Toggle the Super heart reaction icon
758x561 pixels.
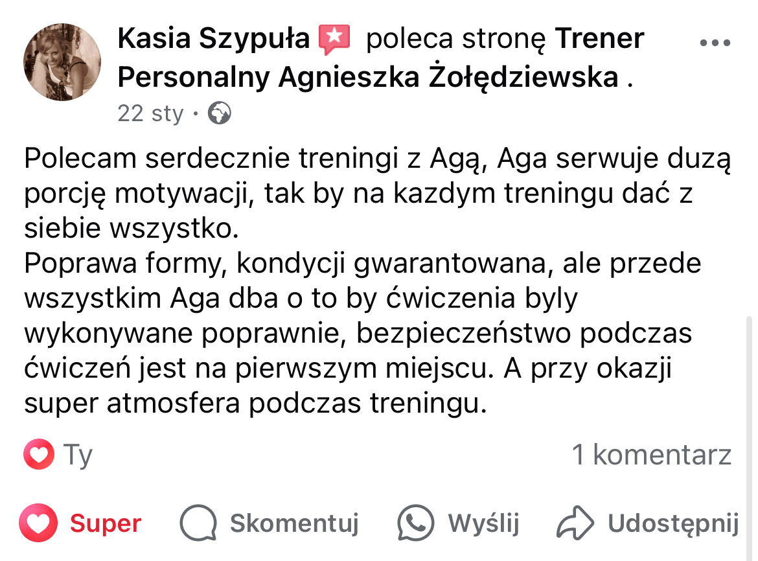pyautogui.click(x=39, y=523)
